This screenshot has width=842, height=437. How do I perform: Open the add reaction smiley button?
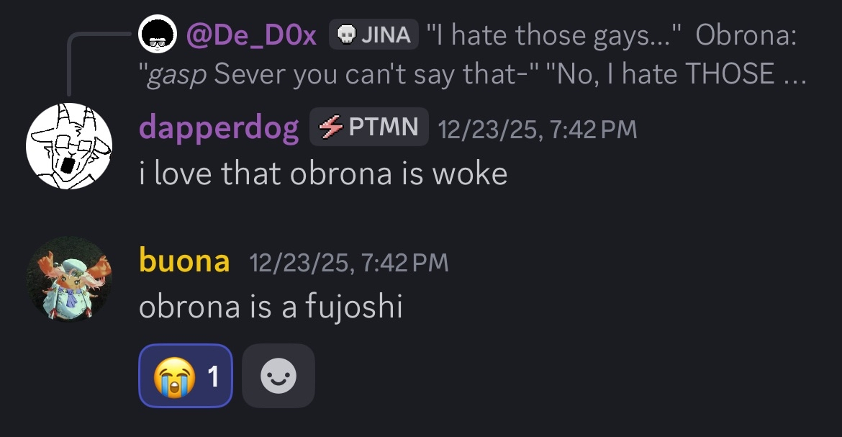(279, 376)
